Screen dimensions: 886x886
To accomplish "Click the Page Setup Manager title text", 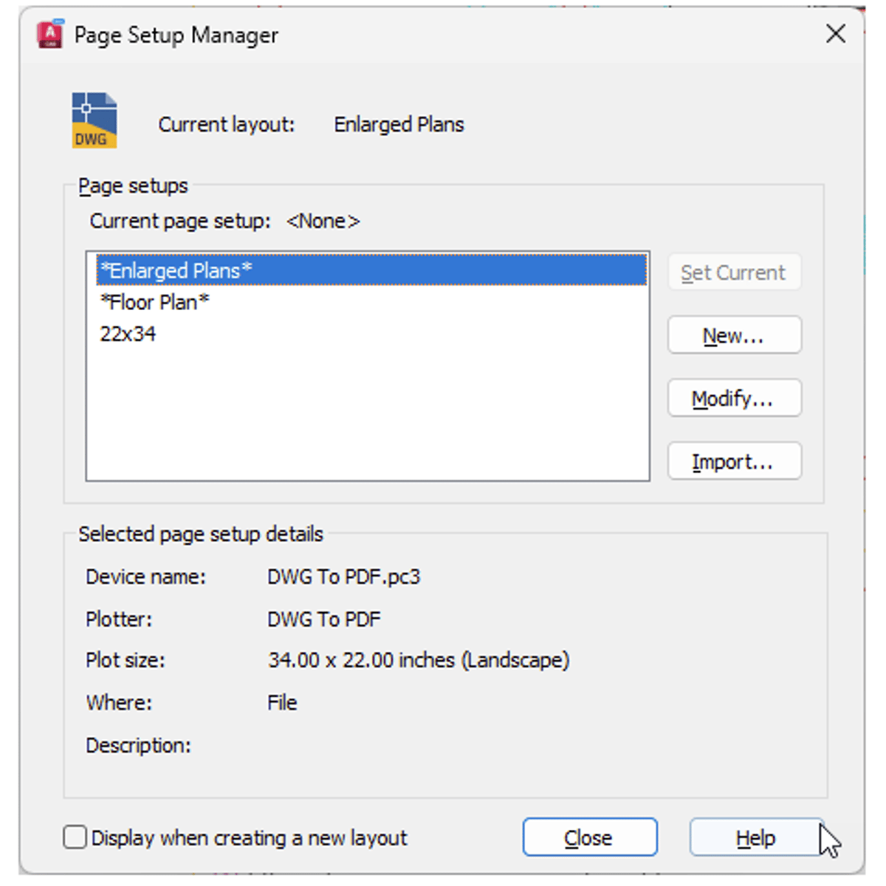I will click(x=176, y=35).
